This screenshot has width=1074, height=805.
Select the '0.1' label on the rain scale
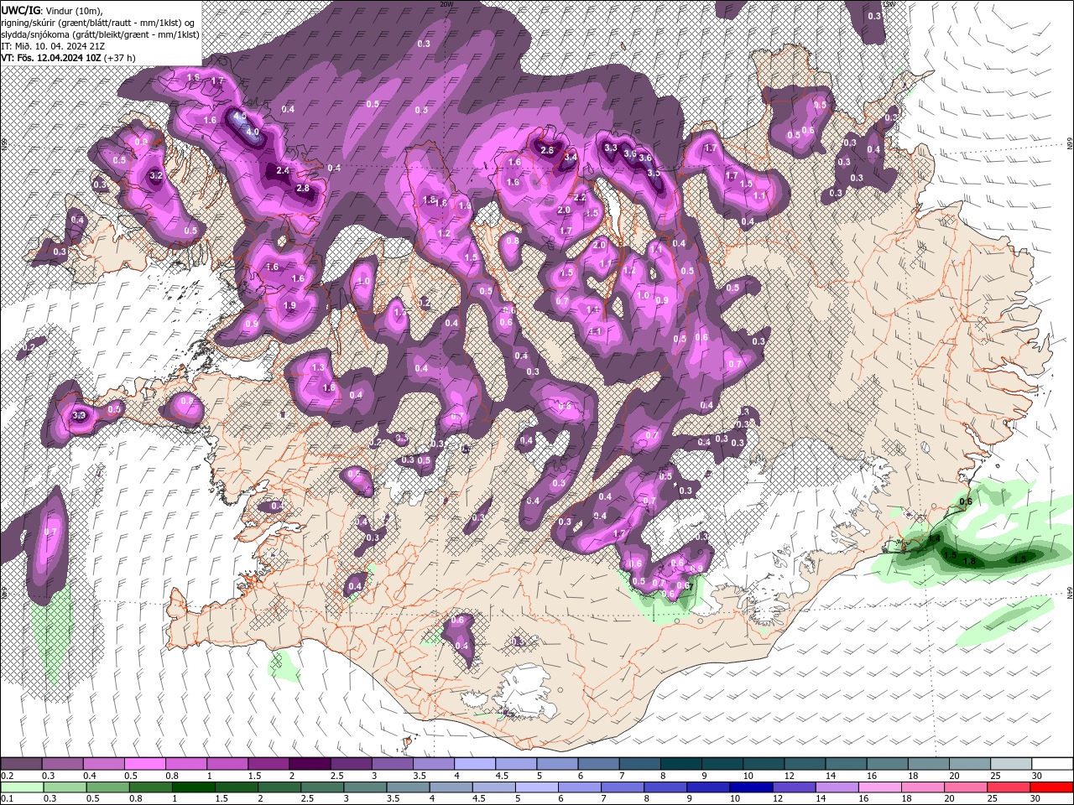click(8, 799)
